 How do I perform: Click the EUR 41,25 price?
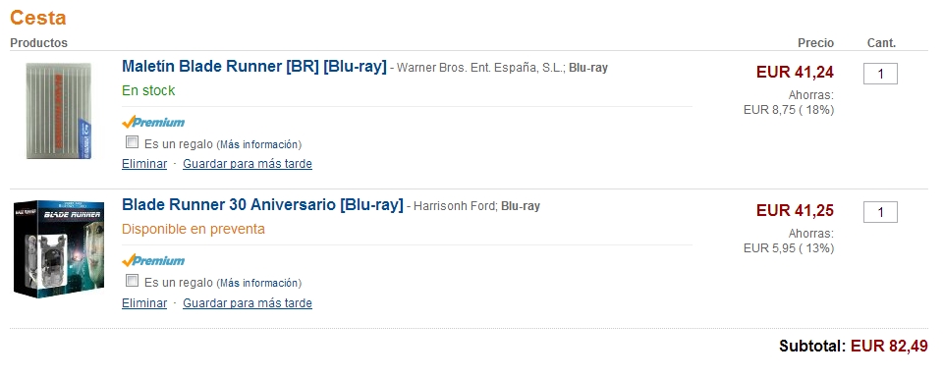(x=795, y=210)
